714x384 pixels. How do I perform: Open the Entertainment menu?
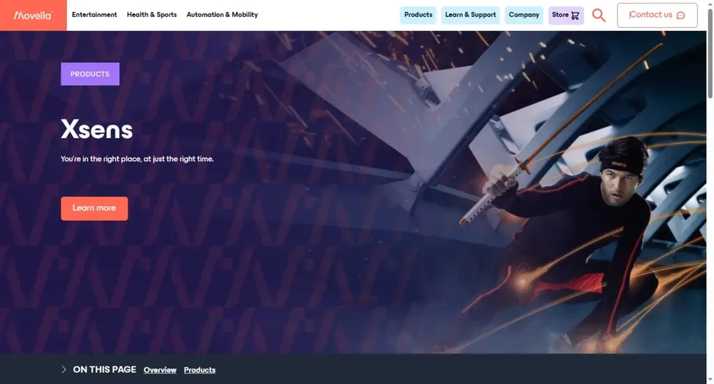coord(94,15)
